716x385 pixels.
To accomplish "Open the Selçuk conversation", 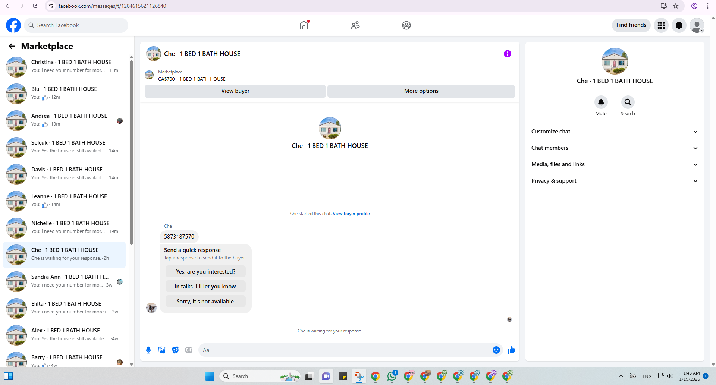I will pos(64,148).
